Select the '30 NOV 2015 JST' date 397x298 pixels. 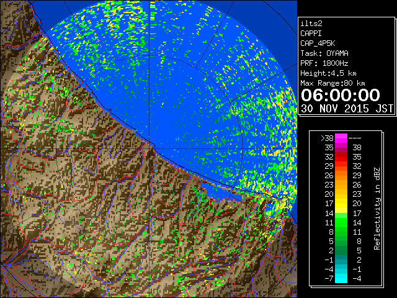347,109
